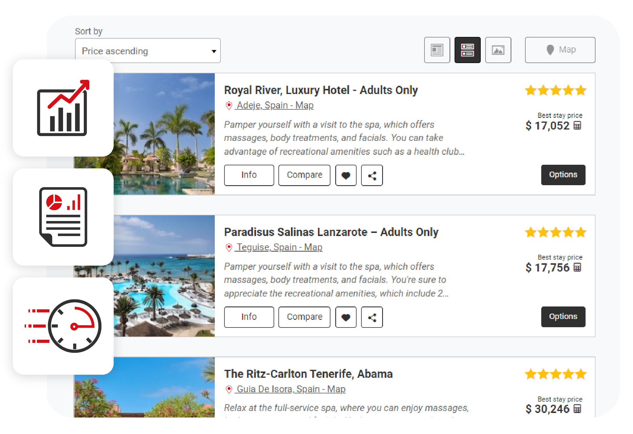Open price calculator for $30,246 stay
The height and width of the screenshot is (434, 633).
tap(577, 409)
